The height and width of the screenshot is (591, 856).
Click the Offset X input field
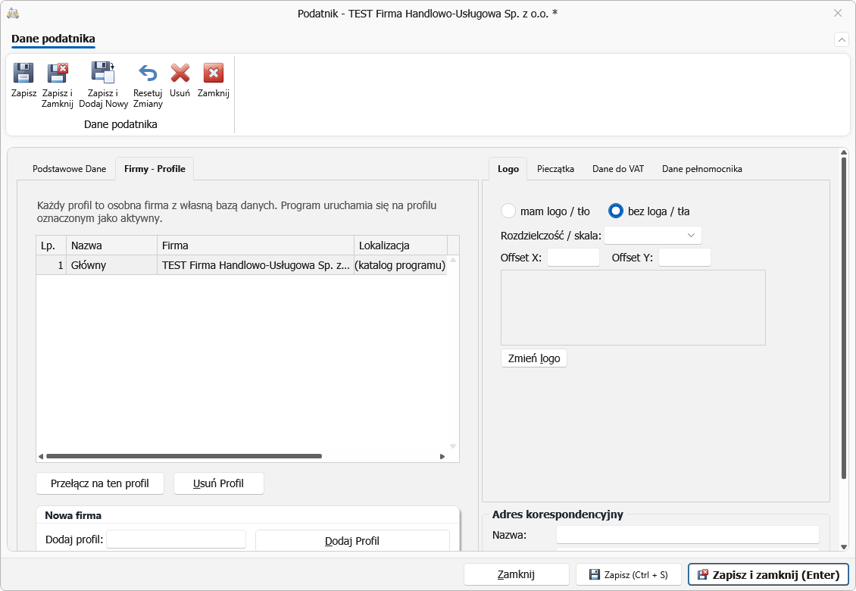pos(573,258)
